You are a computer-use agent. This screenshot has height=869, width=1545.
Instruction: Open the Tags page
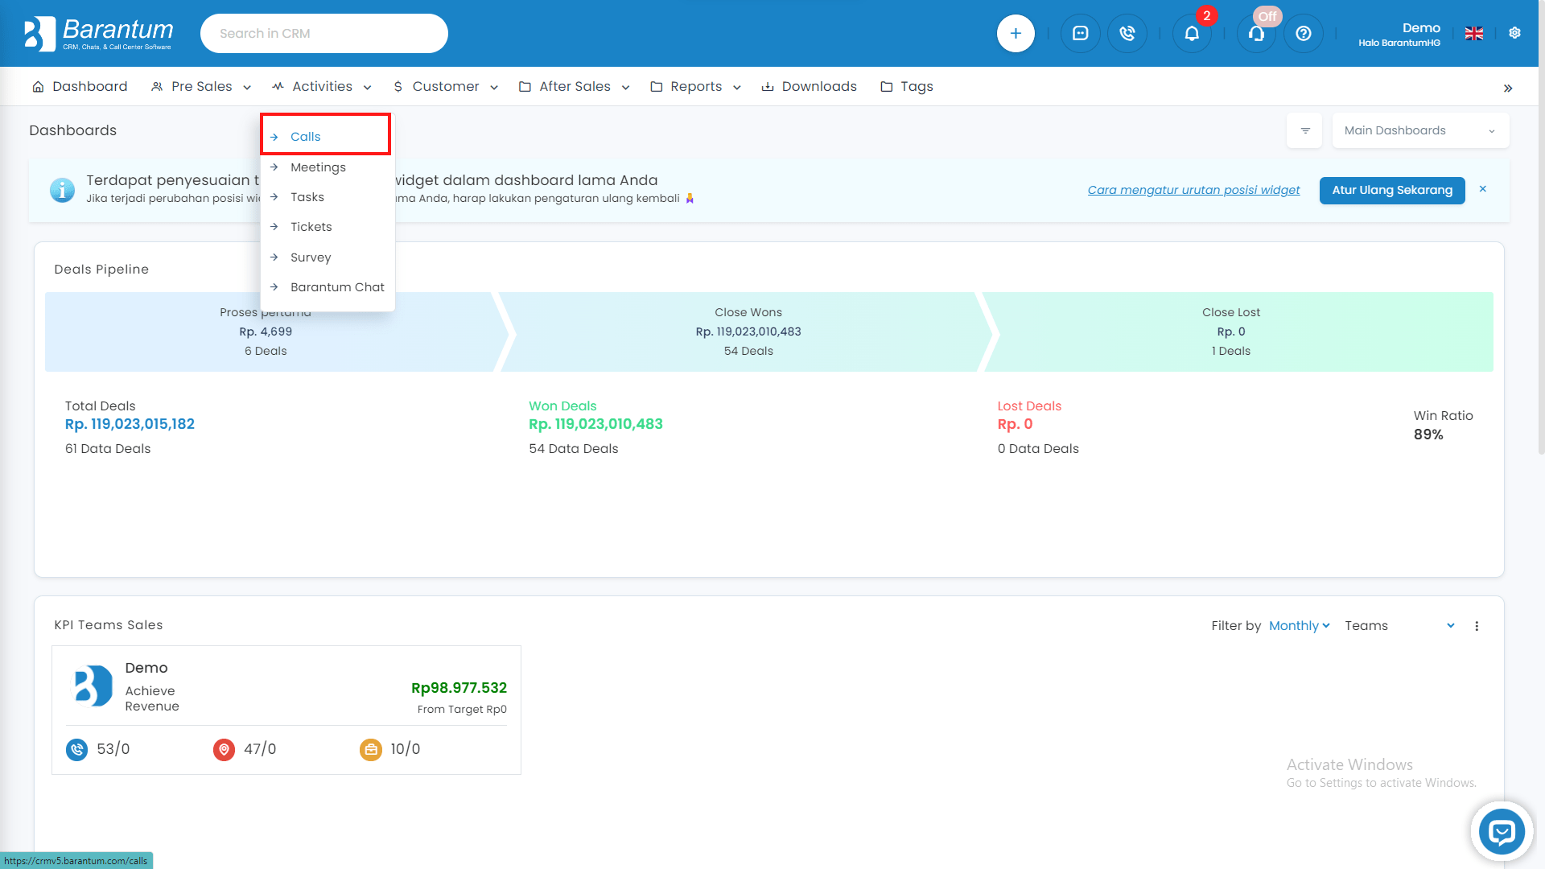tap(907, 86)
